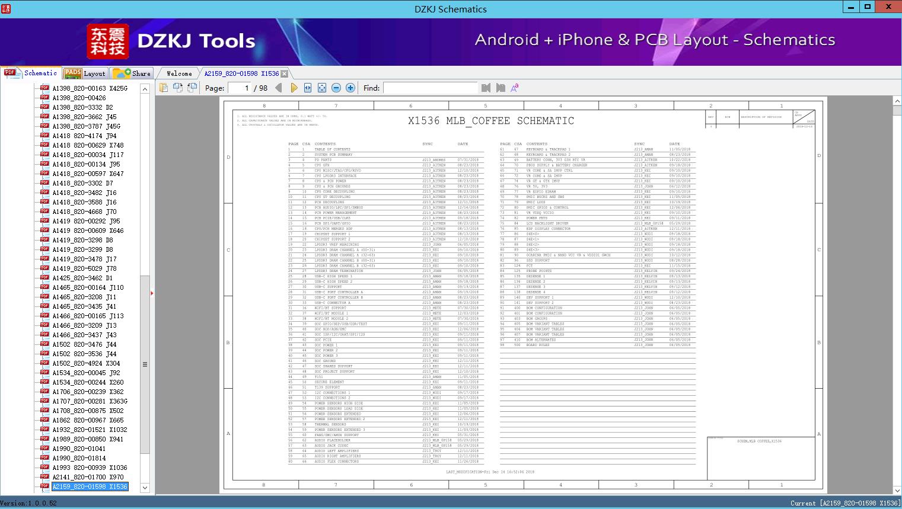902x509 pixels.
Task: Fit page to width
Action: tap(308, 88)
